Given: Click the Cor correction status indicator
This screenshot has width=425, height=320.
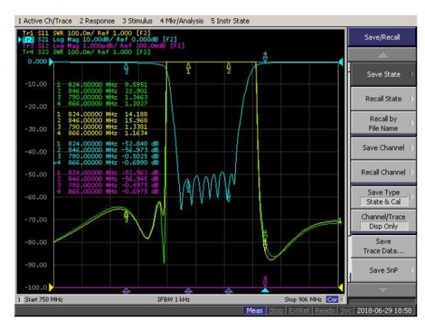Looking at the screenshot, I should point(332,299).
